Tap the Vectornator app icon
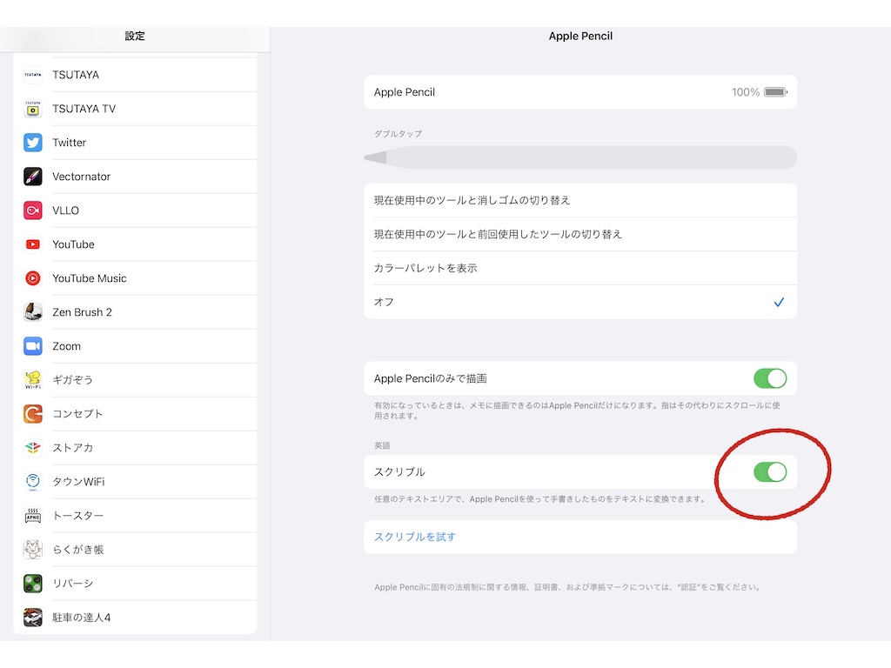The image size is (891, 668). tap(33, 177)
